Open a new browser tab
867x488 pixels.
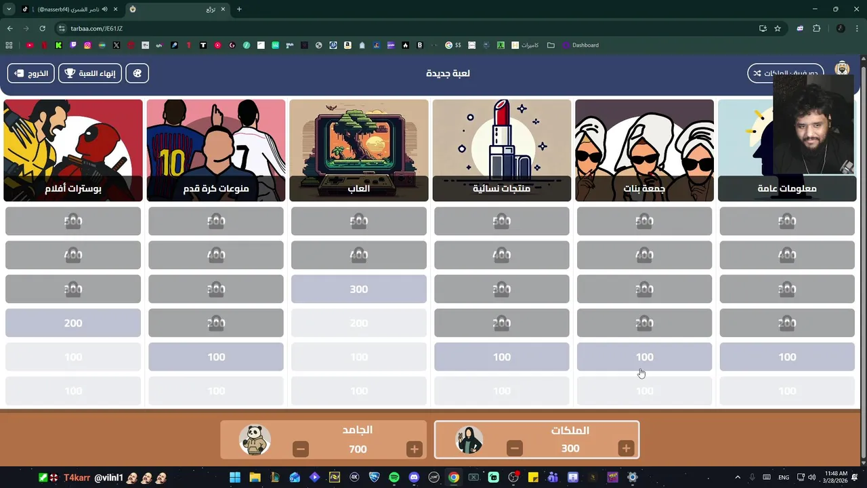click(x=239, y=9)
